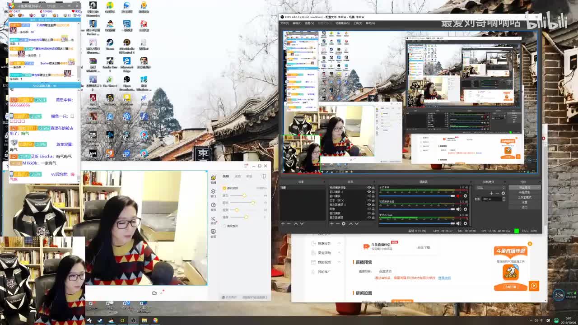Screen dimensions: 578x325
Task: Open the OBS 文件 menu
Action: [284, 23]
